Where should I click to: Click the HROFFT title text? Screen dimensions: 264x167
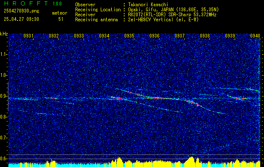point(26,3)
